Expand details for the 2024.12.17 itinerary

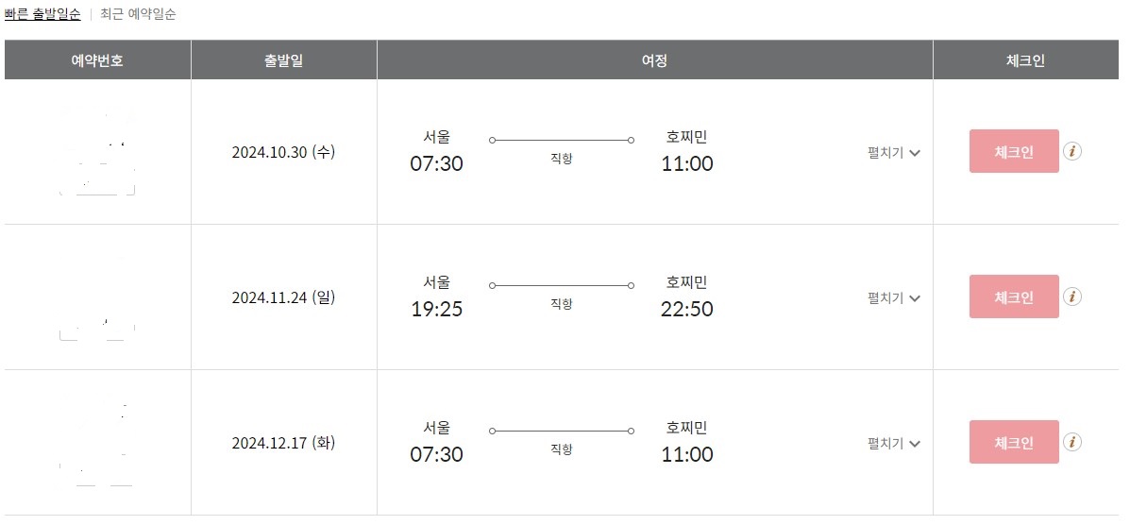(893, 444)
